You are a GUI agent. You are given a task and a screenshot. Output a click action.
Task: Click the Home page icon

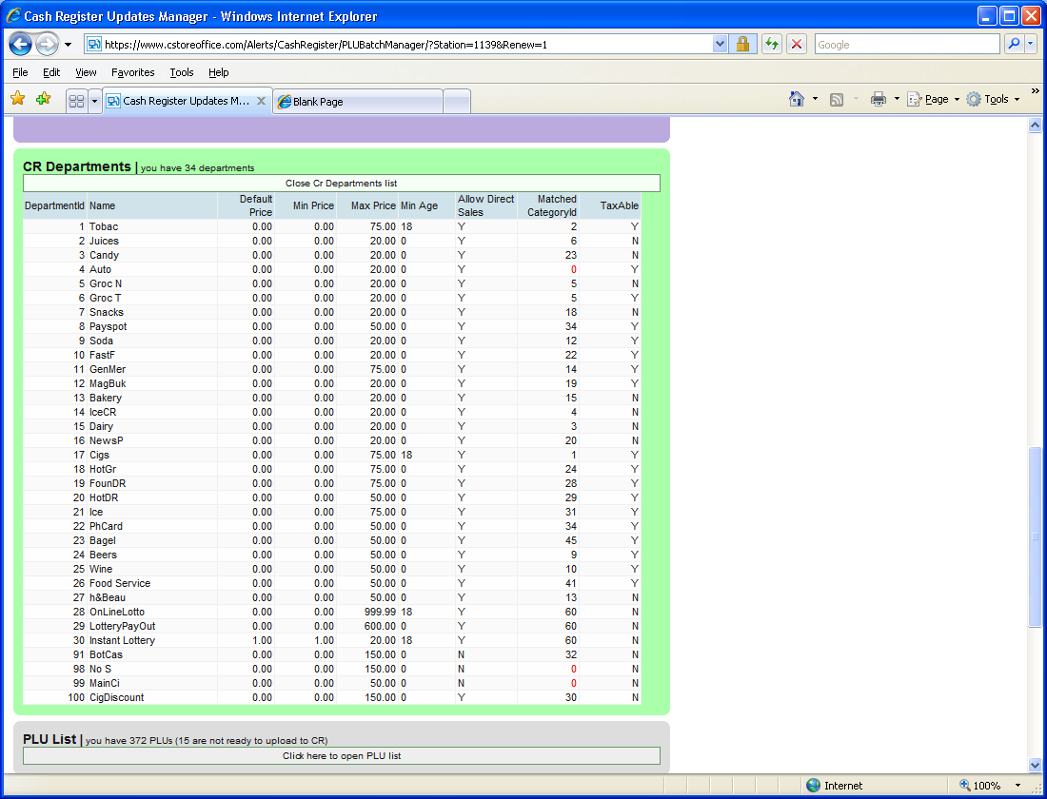pyautogui.click(x=797, y=99)
